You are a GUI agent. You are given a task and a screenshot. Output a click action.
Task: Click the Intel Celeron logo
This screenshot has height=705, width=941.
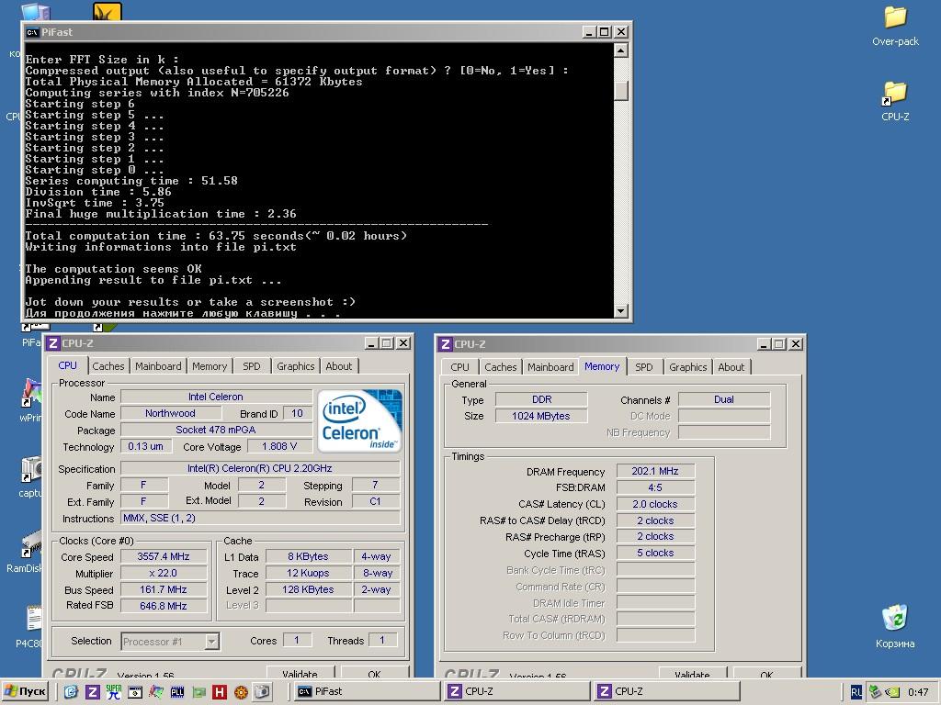point(359,420)
